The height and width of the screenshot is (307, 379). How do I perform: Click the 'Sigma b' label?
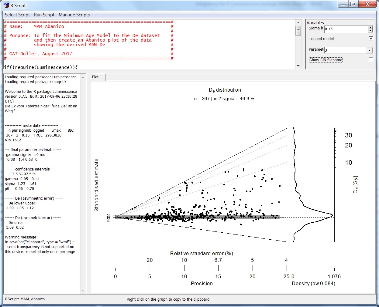316,28
